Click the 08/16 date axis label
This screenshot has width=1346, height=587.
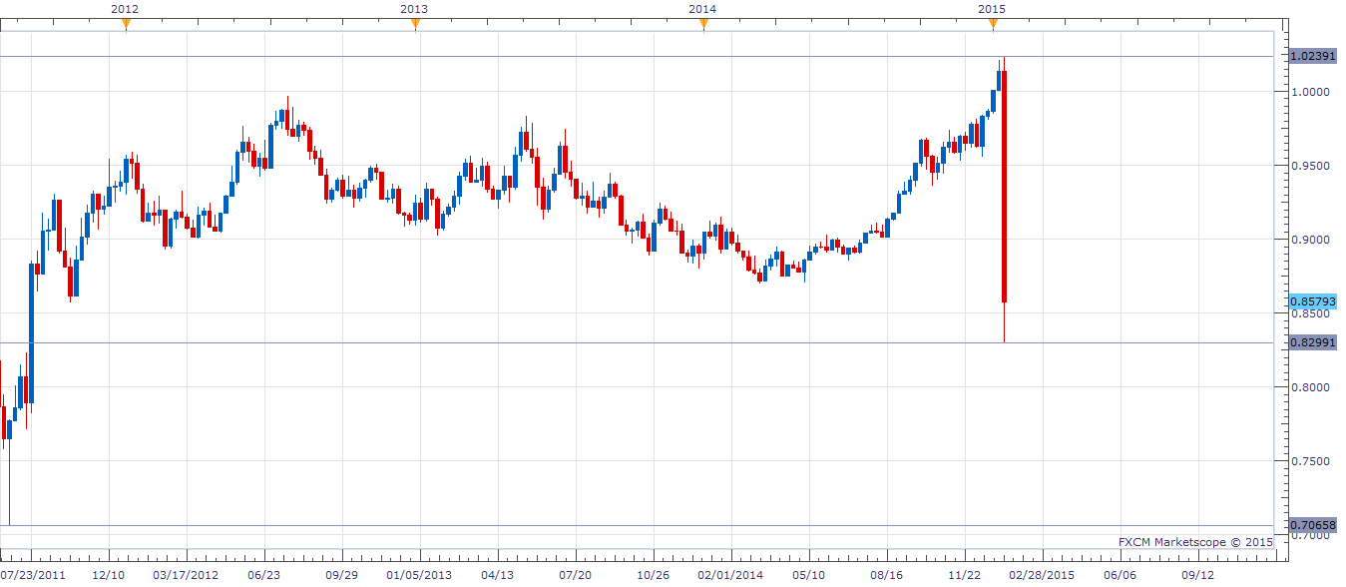coord(887,575)
